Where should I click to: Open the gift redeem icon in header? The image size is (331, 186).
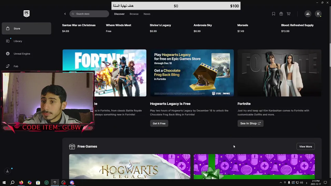pyautogui.click(x=281, y=14)
